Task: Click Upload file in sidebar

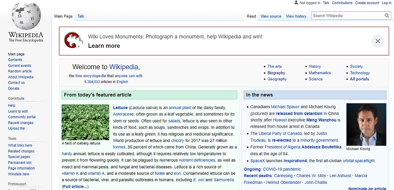Action: (16, 129)
